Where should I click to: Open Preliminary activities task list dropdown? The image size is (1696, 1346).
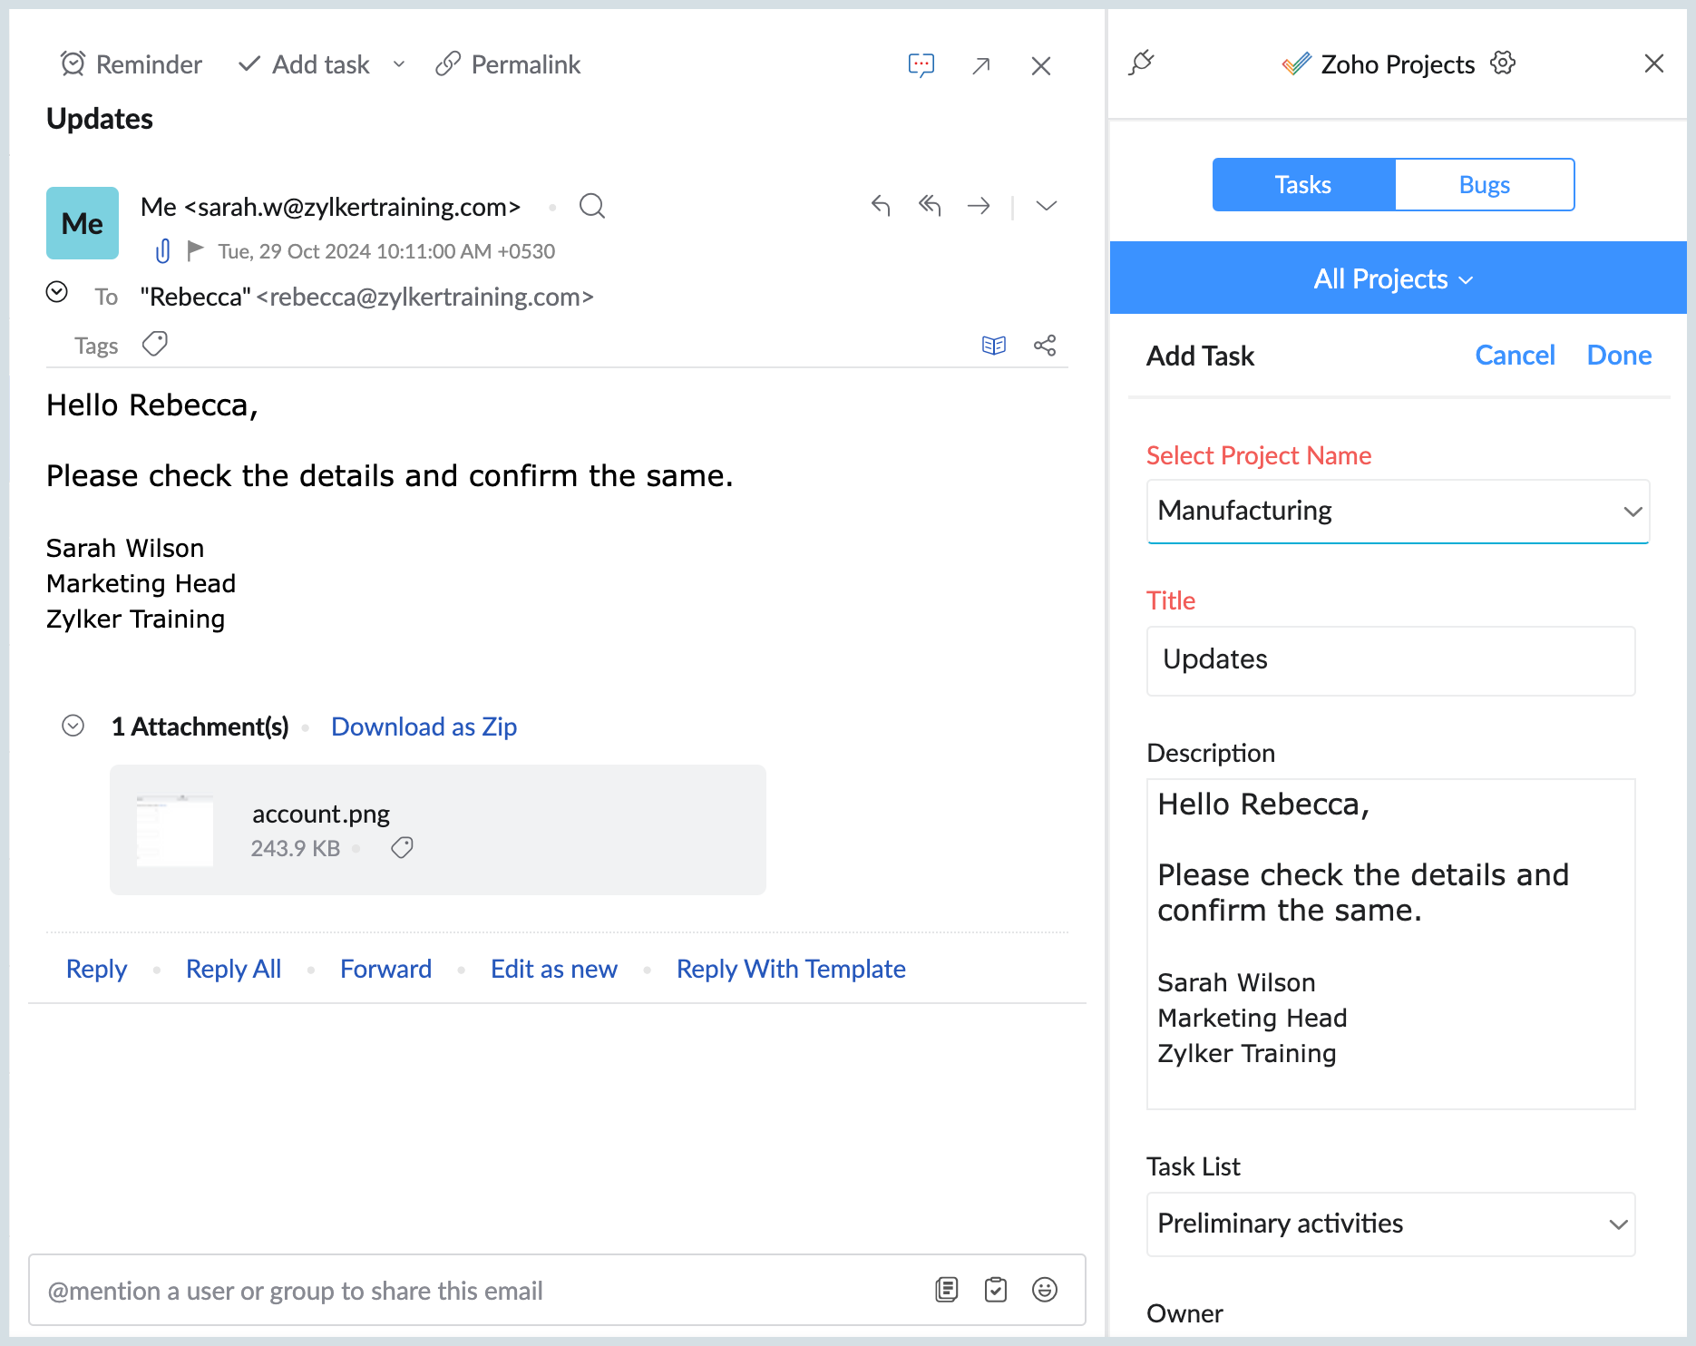(x=1390, y=1224)
